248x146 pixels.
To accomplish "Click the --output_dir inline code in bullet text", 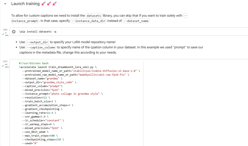I will tap(37, 42).
